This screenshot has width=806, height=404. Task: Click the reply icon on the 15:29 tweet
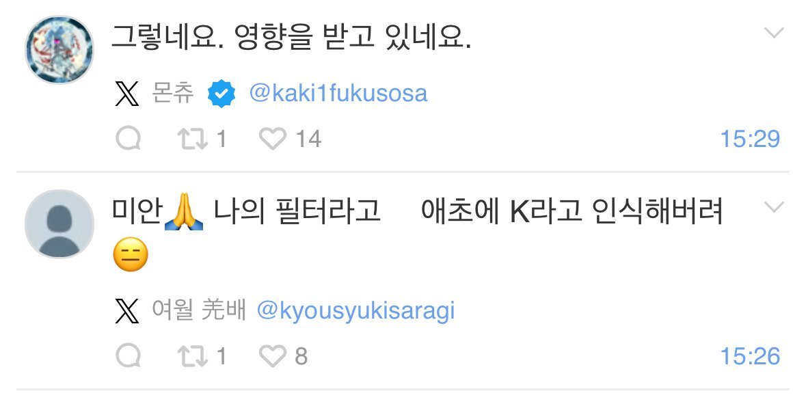[x=128, y=139]
